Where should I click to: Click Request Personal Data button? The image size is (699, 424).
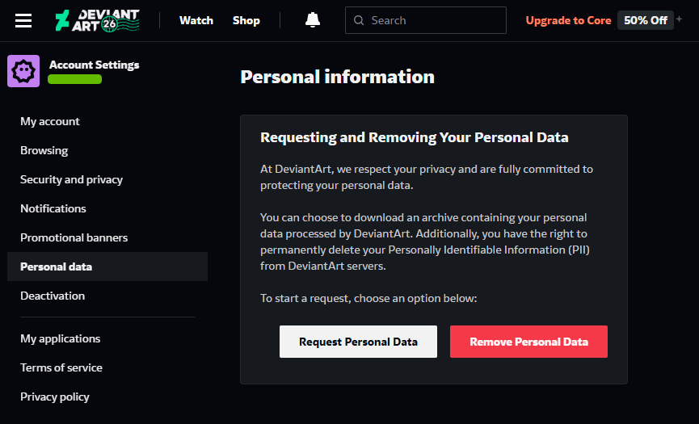coord(359,342)
